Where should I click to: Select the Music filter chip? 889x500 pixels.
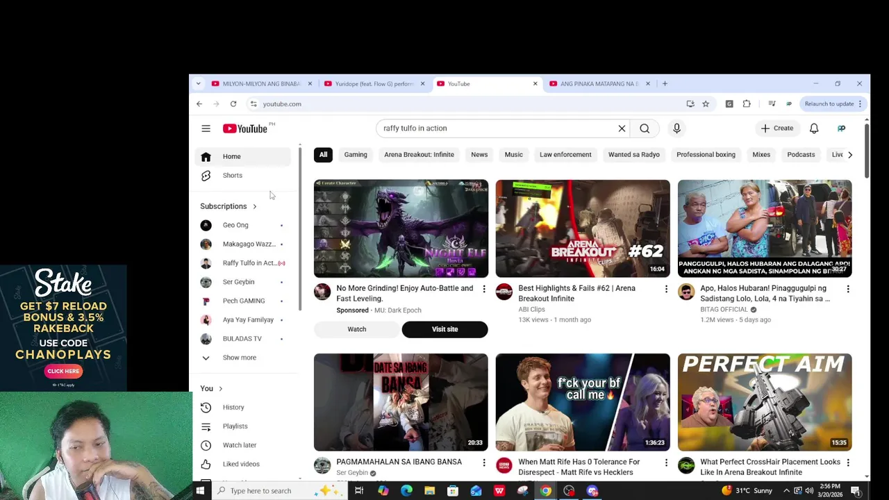[513, 155]
